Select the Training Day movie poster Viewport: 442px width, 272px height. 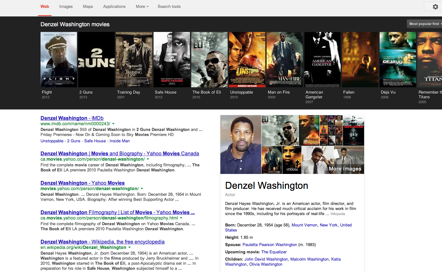click(134, 59)
